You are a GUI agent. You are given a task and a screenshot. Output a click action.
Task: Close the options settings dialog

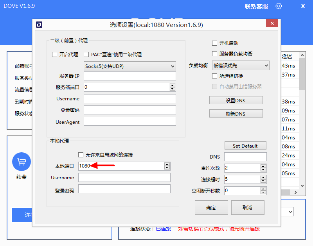click(272, 23)
